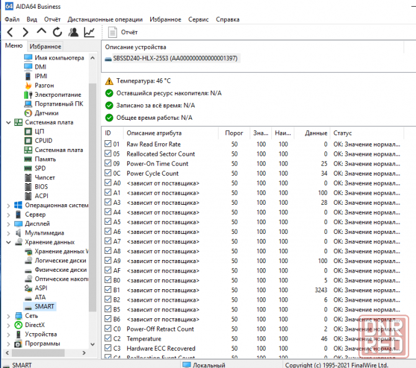The image size is (416, 368).
Task: Sort by the Описание атрибута column header
Action: [169, 133]
